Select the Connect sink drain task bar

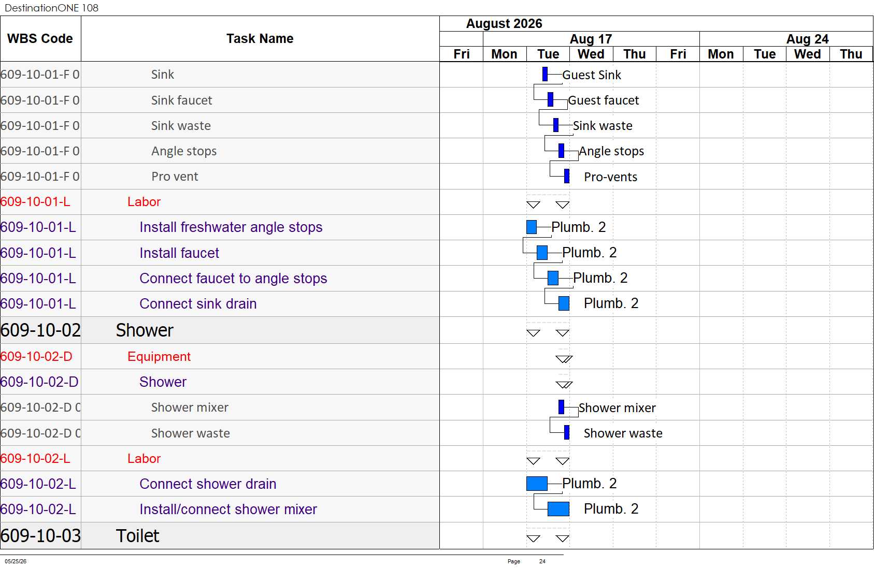point(564,303)
